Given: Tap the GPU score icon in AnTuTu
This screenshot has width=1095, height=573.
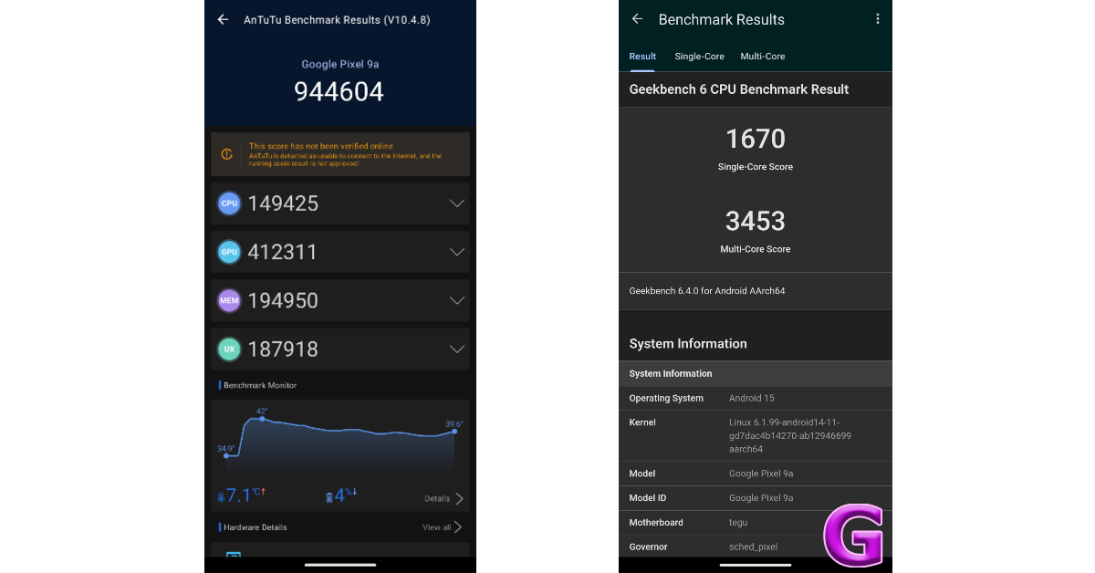Looking at the screenshot, I should tap(229, 252).
